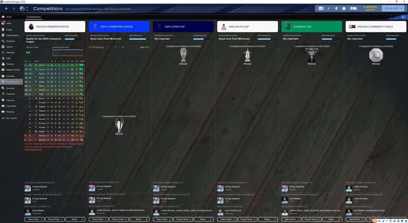The image size is (408, 223).
Task: Open the Man City club badge menu
Action: (x=22, y=8)
